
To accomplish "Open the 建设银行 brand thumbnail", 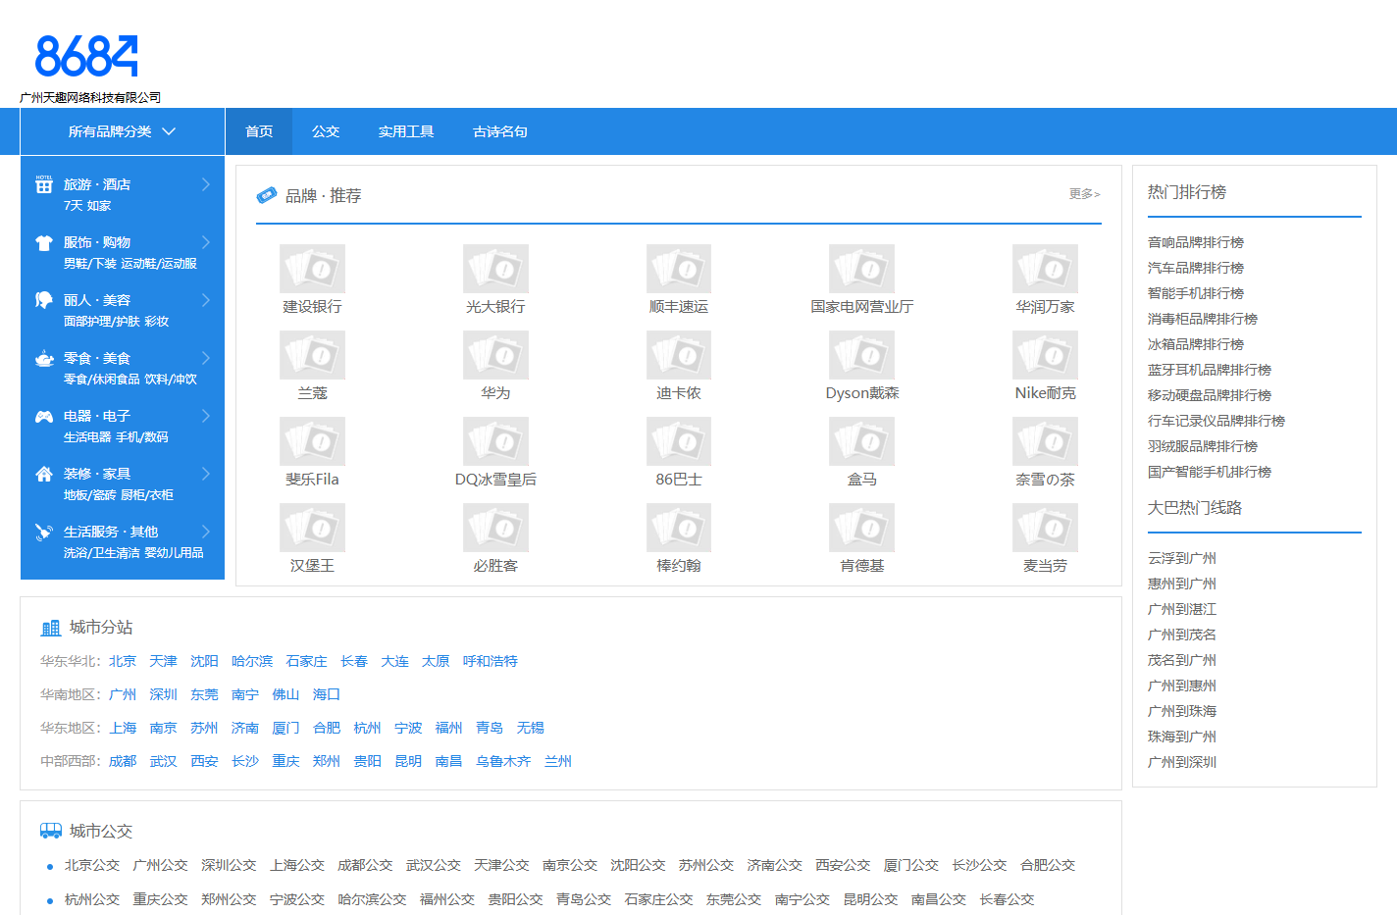I will (312, 269).
